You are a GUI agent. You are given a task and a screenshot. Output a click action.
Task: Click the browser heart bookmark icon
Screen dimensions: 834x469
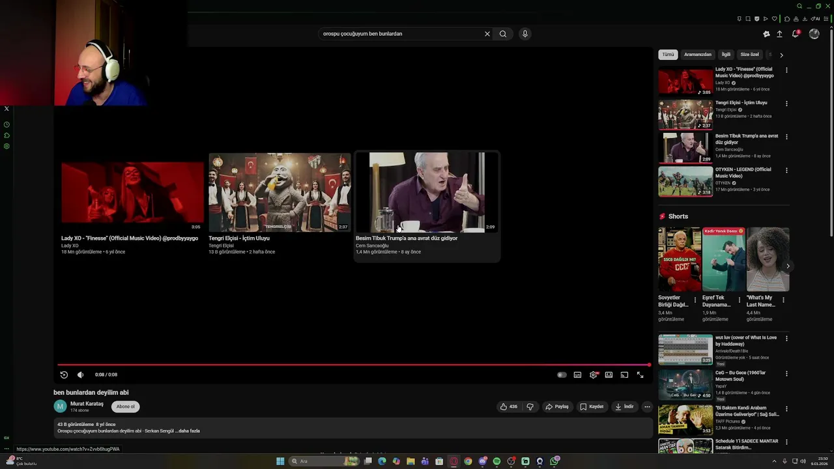click(775, 19)
